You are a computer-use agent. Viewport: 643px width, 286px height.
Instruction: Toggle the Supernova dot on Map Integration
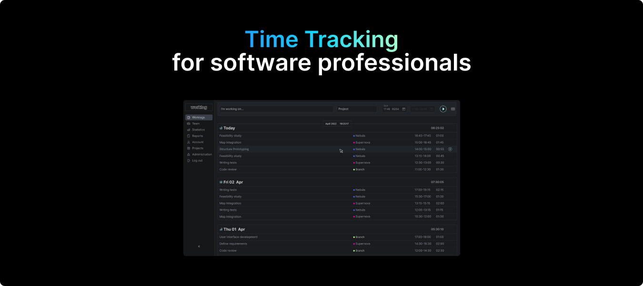353,142
